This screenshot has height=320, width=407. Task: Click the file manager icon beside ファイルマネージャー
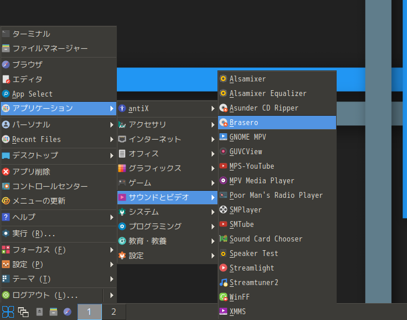[6, 48]
